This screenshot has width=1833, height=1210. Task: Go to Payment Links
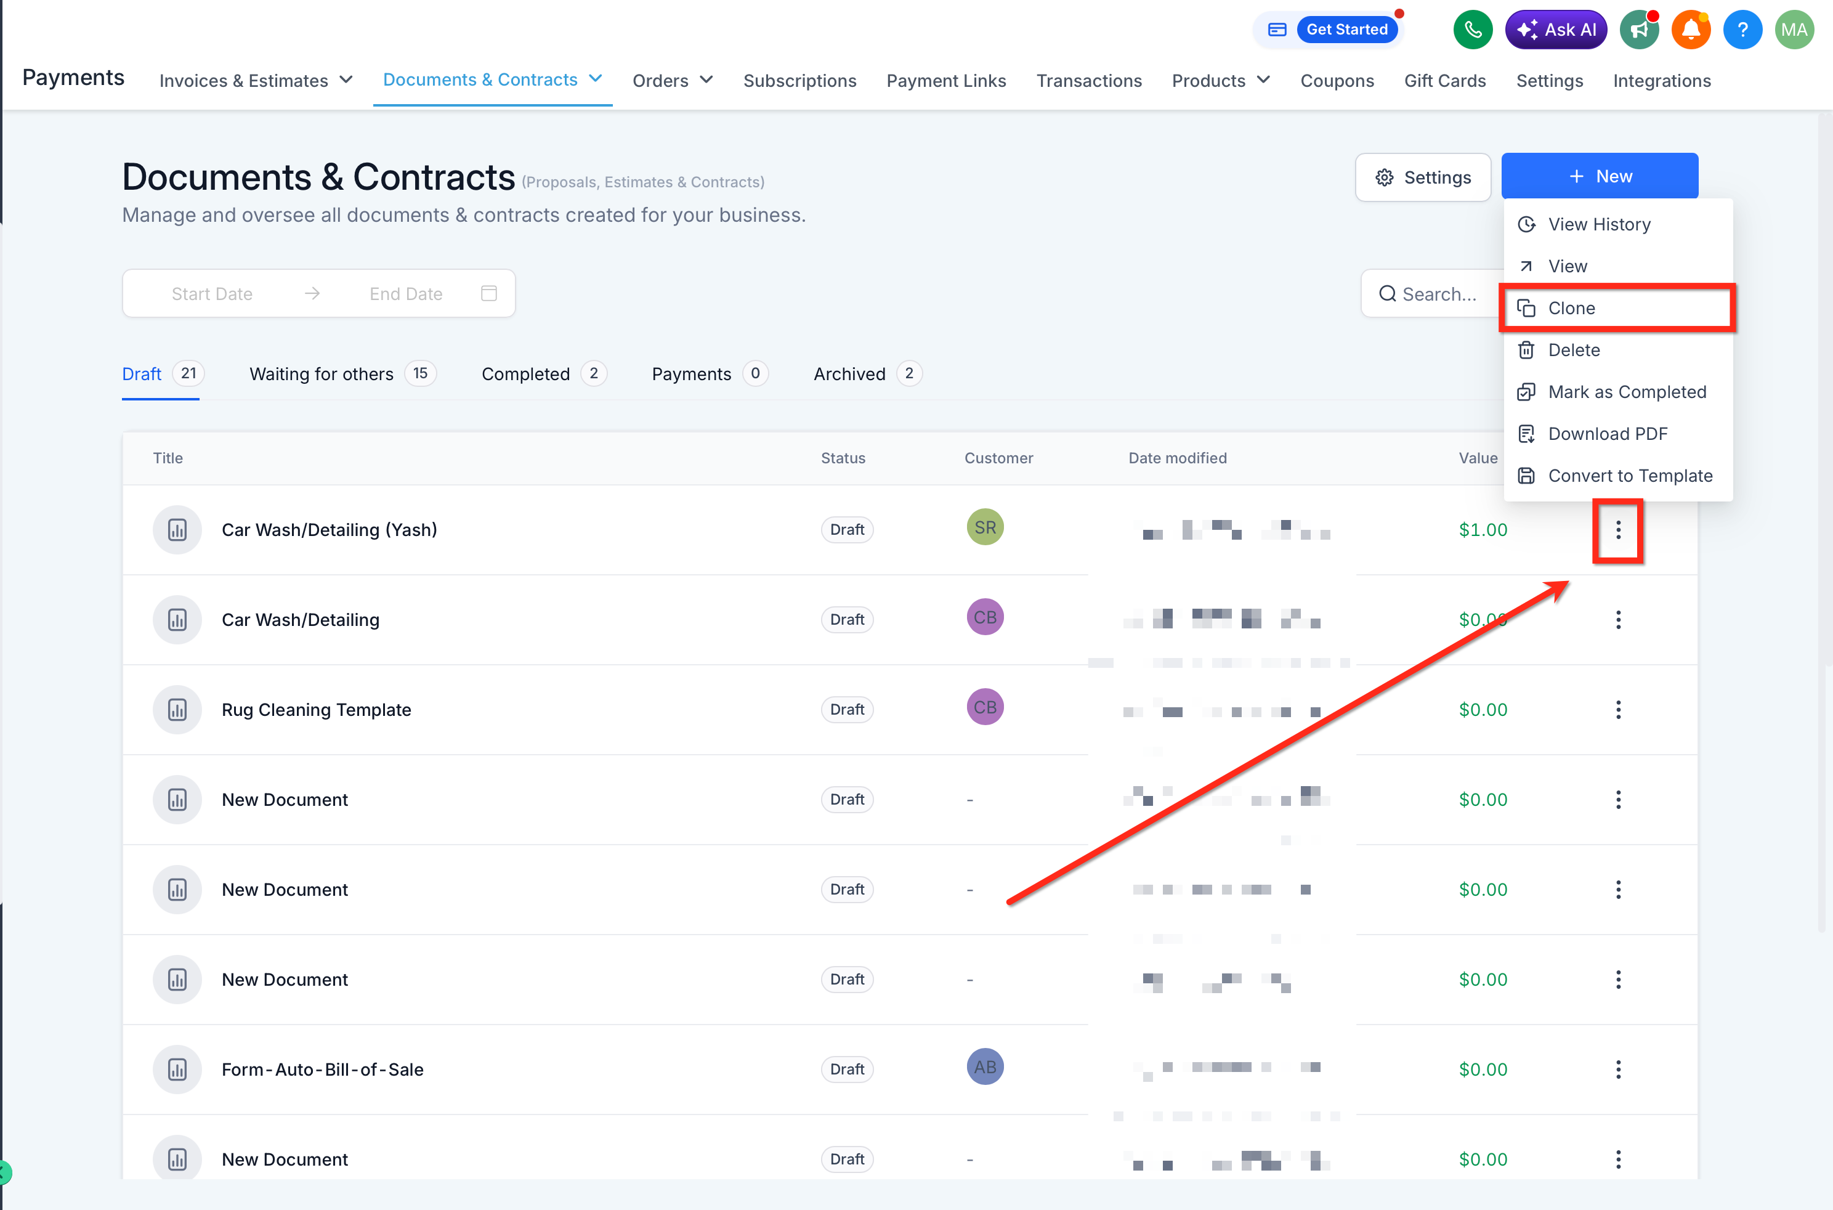coord(946,80)
